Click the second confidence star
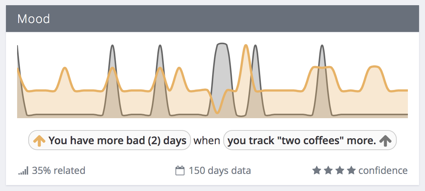The height and width of the screenshot is (191, 425). coord(328,171)
